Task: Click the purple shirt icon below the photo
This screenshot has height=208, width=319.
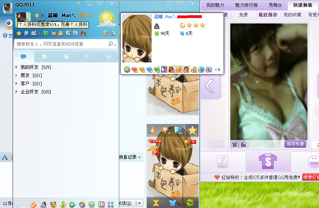Action: pos(235,144)
